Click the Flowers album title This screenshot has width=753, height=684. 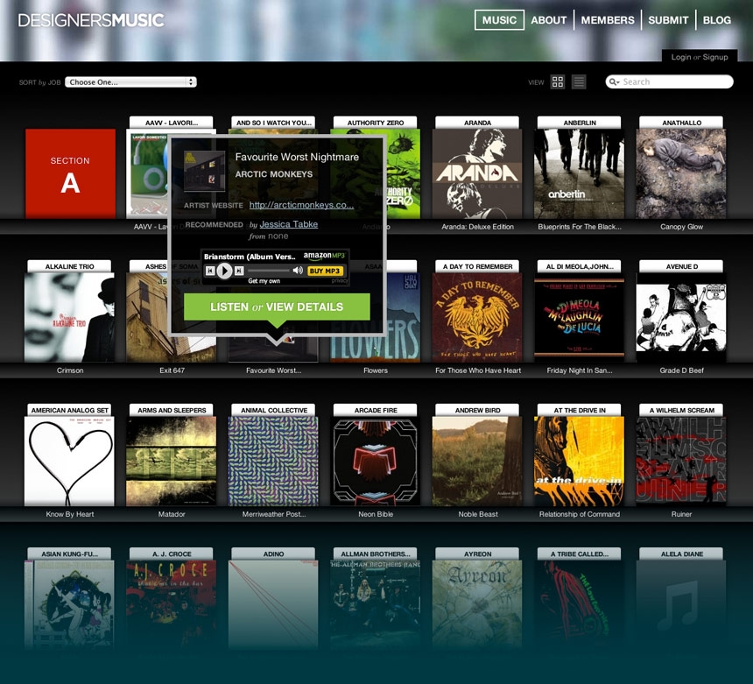point(375,370)
